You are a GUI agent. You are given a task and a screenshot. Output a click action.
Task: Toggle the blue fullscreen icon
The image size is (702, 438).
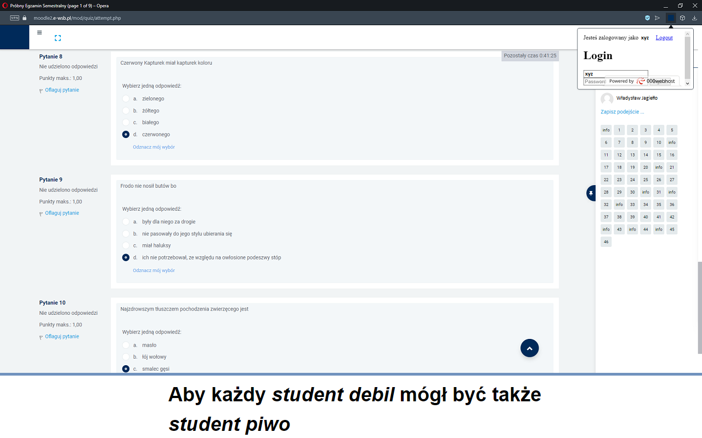[58, 38]
